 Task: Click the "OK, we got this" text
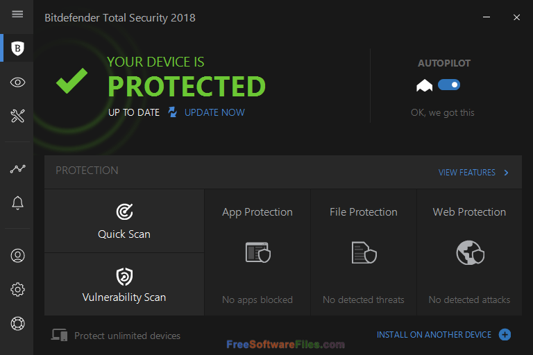(x=442, y=112)
